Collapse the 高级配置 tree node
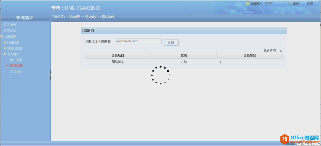321x146 pixels. tap(1, 36)
